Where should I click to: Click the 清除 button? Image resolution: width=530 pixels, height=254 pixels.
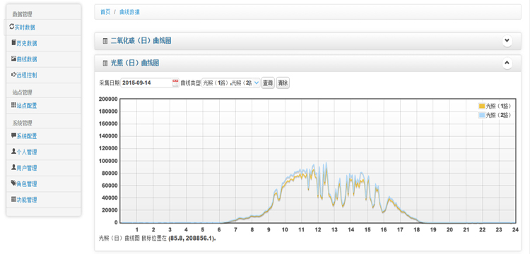click(x=283, y=83)
